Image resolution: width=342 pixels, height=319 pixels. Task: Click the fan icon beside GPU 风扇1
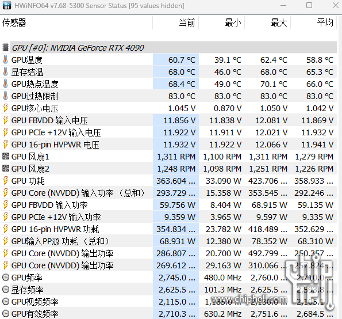(x=5, y=156)
